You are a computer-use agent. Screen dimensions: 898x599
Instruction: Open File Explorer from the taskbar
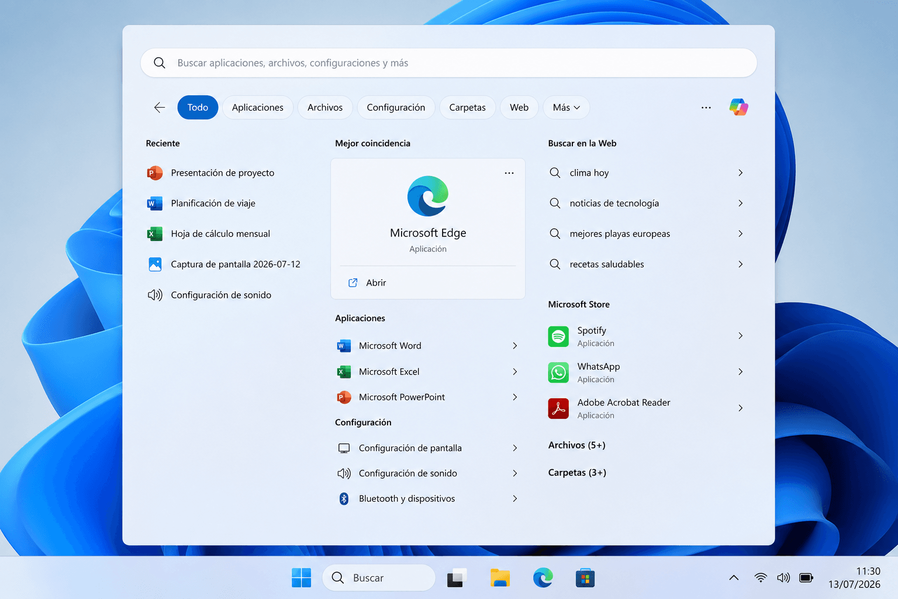[500, 578]
